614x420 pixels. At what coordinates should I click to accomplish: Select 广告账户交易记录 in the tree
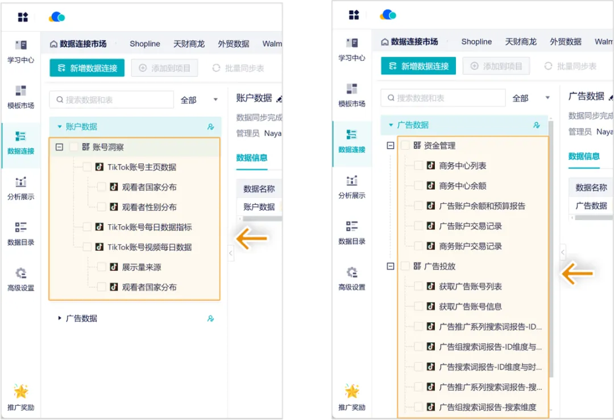(470, 226)
